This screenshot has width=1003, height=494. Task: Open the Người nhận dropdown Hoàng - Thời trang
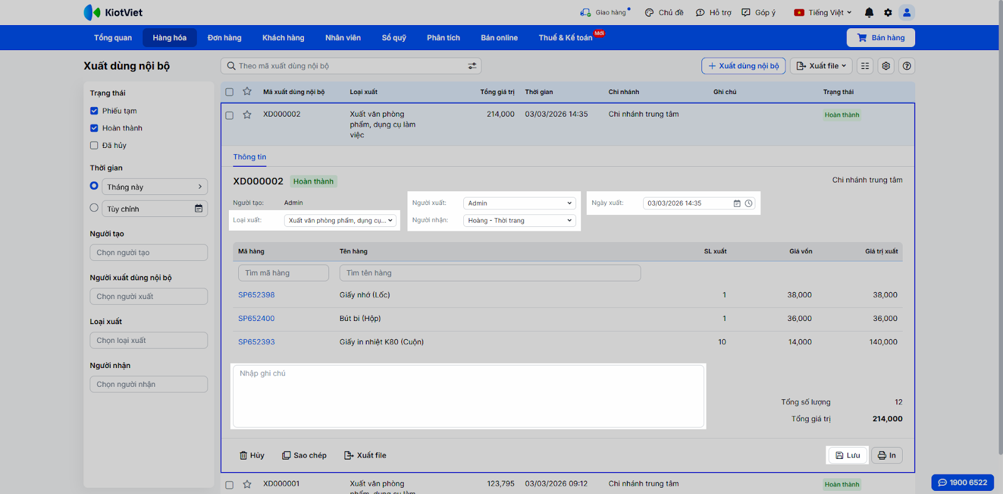pyautogui.click(x=520, y=221)
